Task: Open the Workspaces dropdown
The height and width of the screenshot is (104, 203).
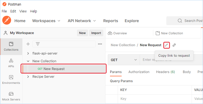Action: click(46, 21)
